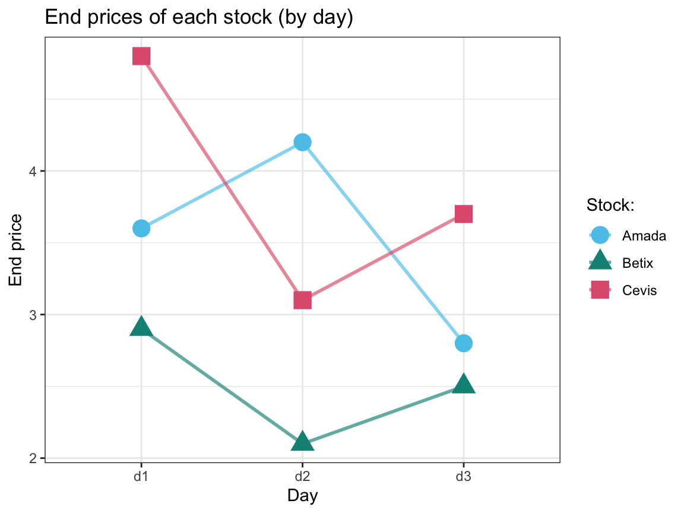Click the Cevis legend square key
The height and width of the screenshot is (513, 684).
[x=600, y=290]
